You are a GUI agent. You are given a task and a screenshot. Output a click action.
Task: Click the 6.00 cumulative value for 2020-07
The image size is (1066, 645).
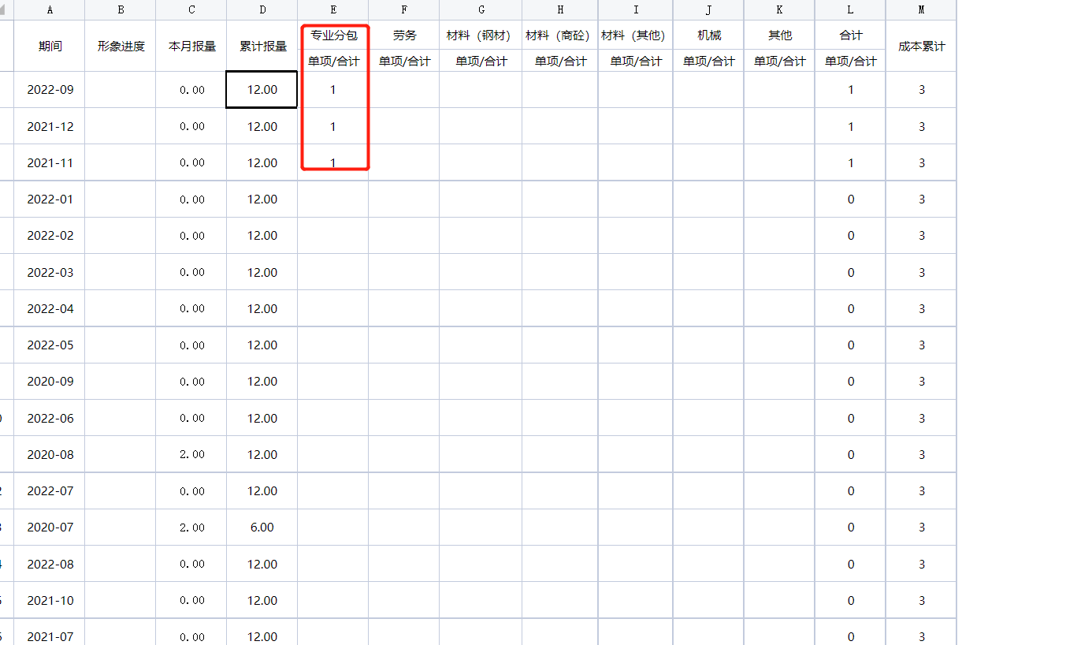[262, 528]
